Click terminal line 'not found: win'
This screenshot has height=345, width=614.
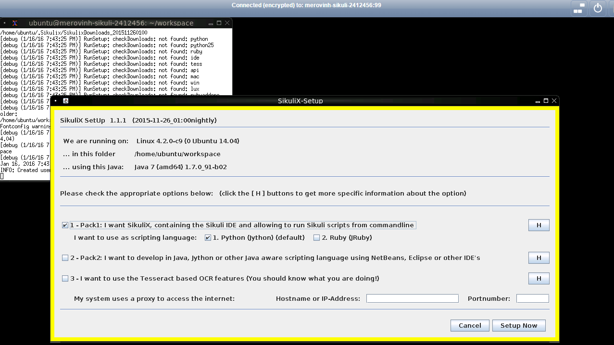[x=100, y=83]
